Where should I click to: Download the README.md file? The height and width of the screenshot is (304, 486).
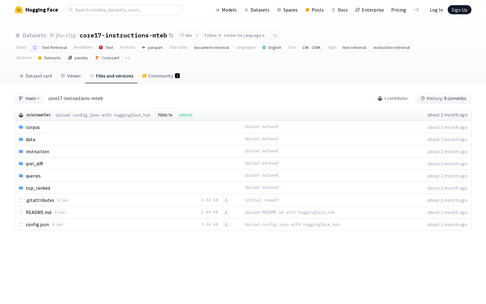coord(226,212)
